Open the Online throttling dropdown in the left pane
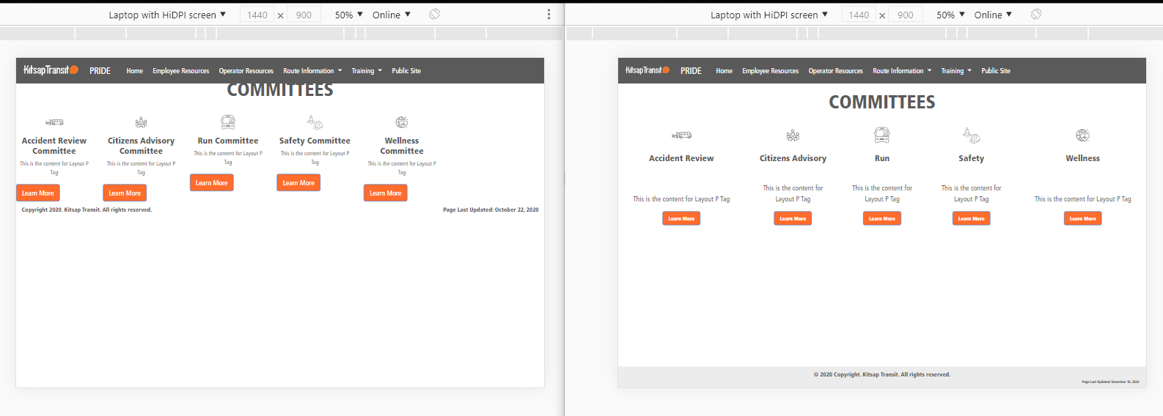Screen dimensions: 1163x416 click(392, 15)
